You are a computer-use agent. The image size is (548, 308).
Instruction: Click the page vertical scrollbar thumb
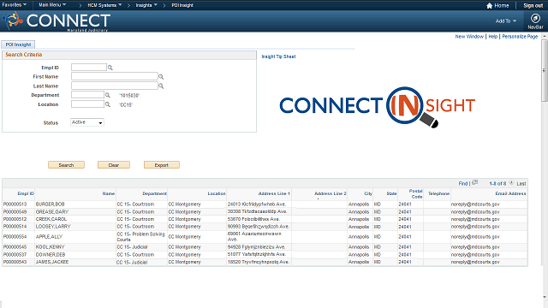pyautogui.click(x=545, y=70)
